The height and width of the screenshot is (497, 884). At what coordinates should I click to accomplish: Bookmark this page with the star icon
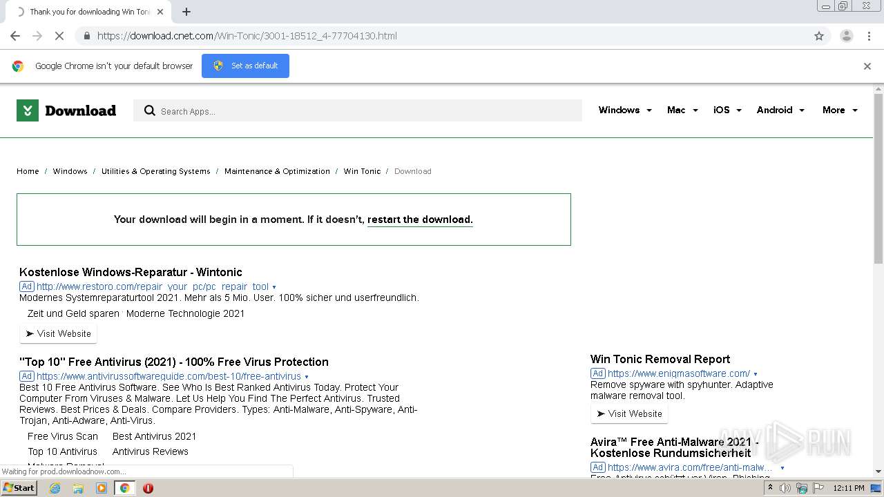click(x=819, y=36)
